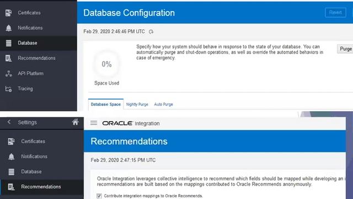Click the Settings header label
This screenshot has height=199, width=353.
click(27, 122)
